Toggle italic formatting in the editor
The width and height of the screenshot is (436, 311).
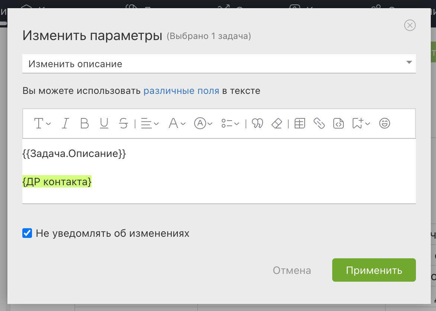tap(65, 123)
